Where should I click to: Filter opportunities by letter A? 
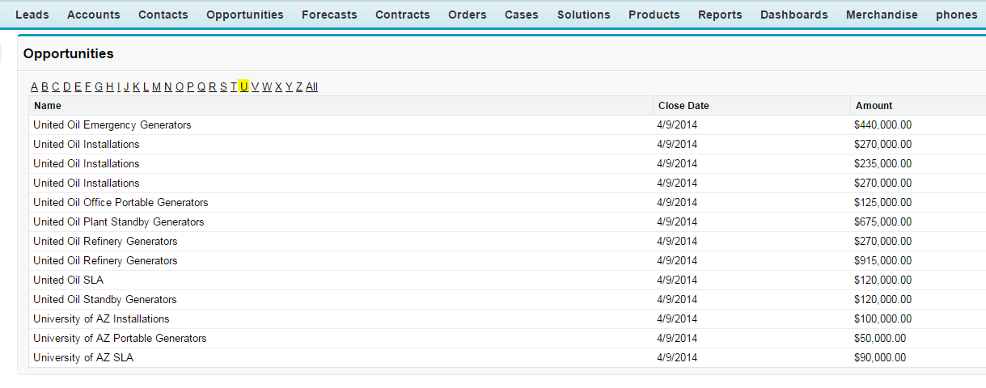point(34,86)
